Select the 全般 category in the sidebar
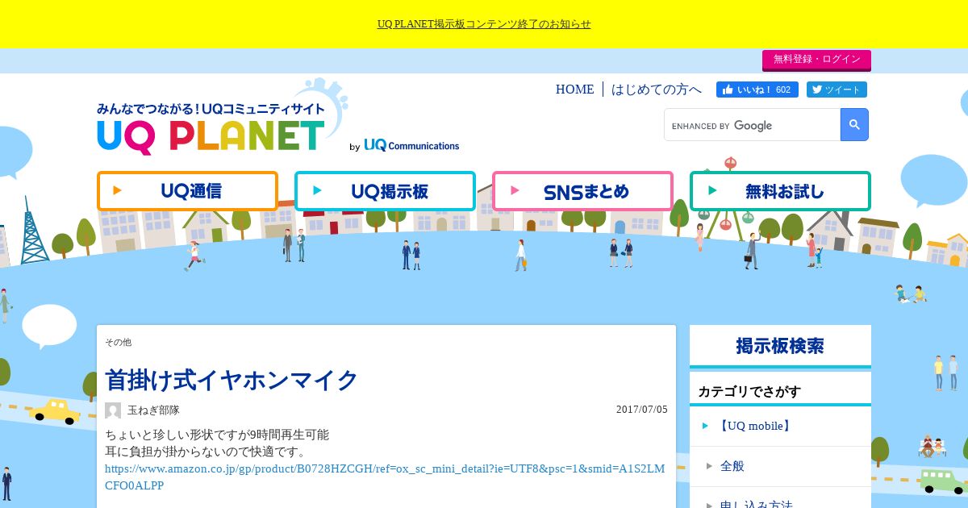 pos(732,466)
